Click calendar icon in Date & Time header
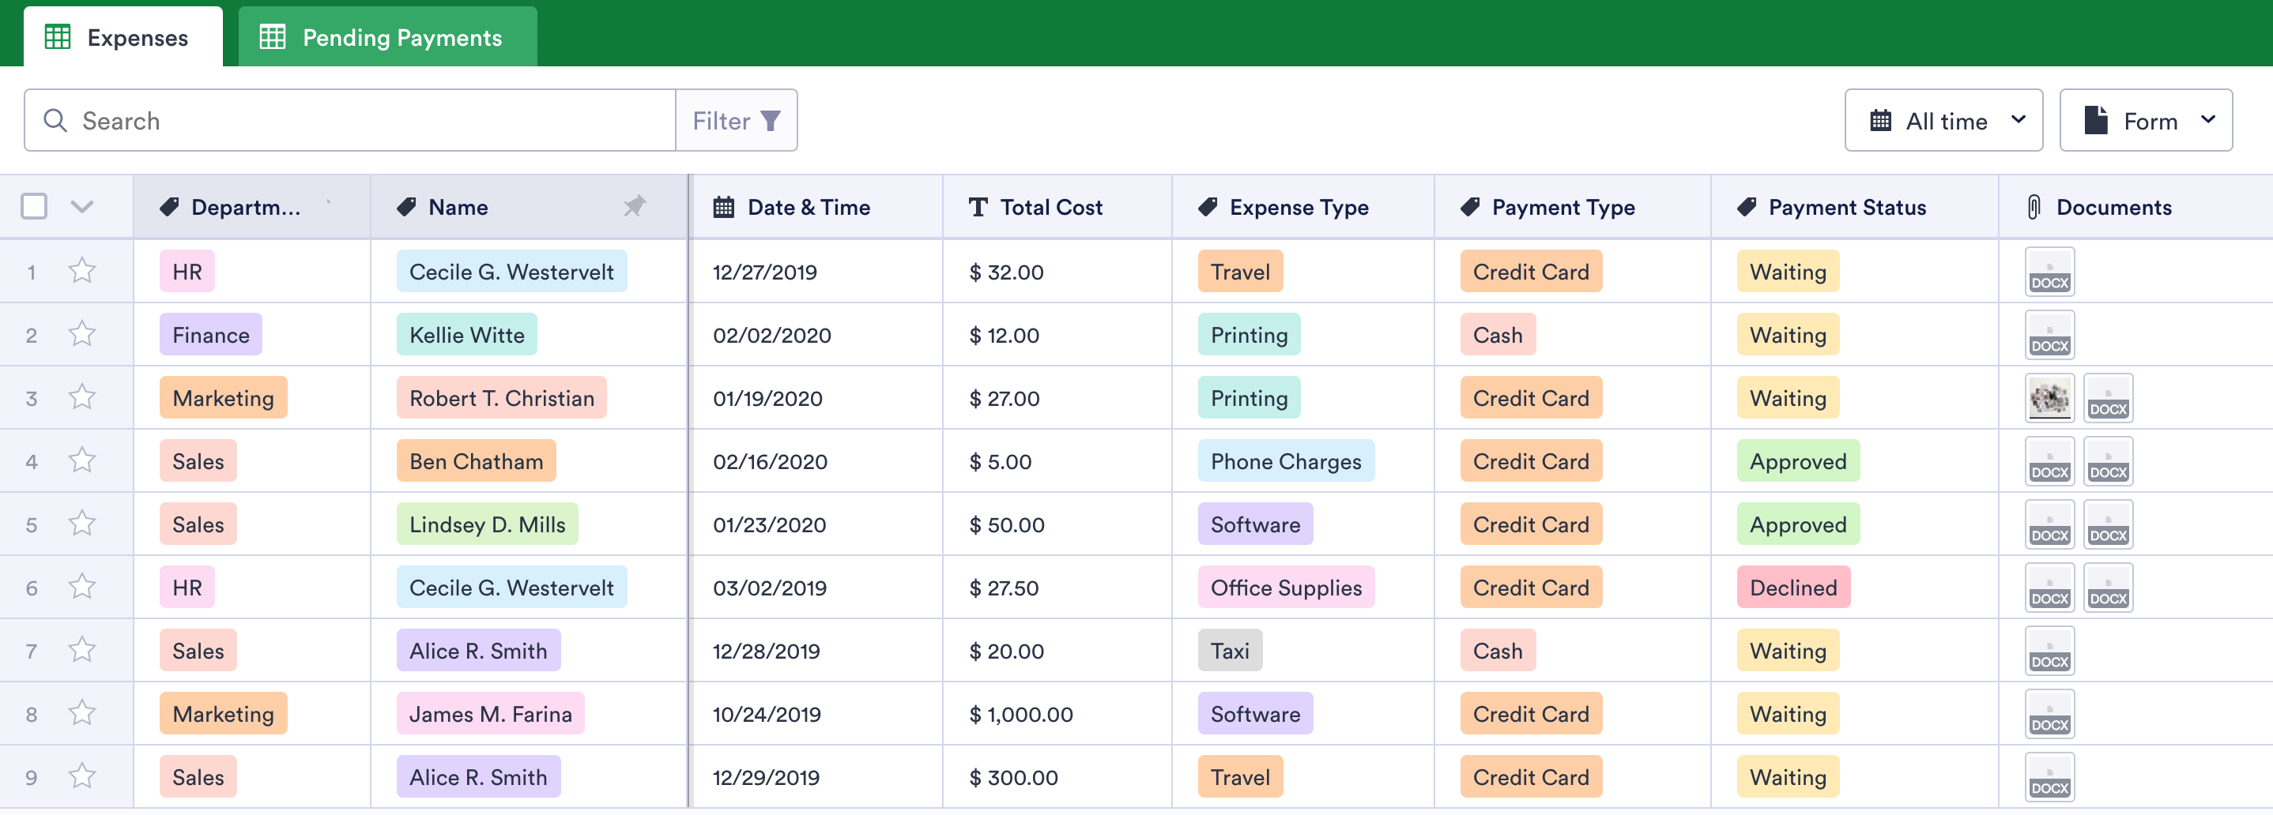 coord(723,207)
